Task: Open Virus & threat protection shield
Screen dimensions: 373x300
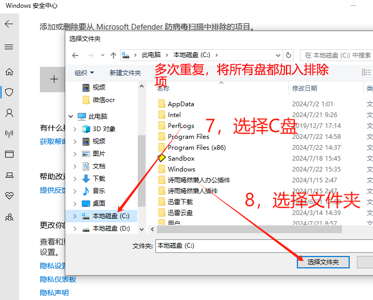Action: [x=9, y=92]
